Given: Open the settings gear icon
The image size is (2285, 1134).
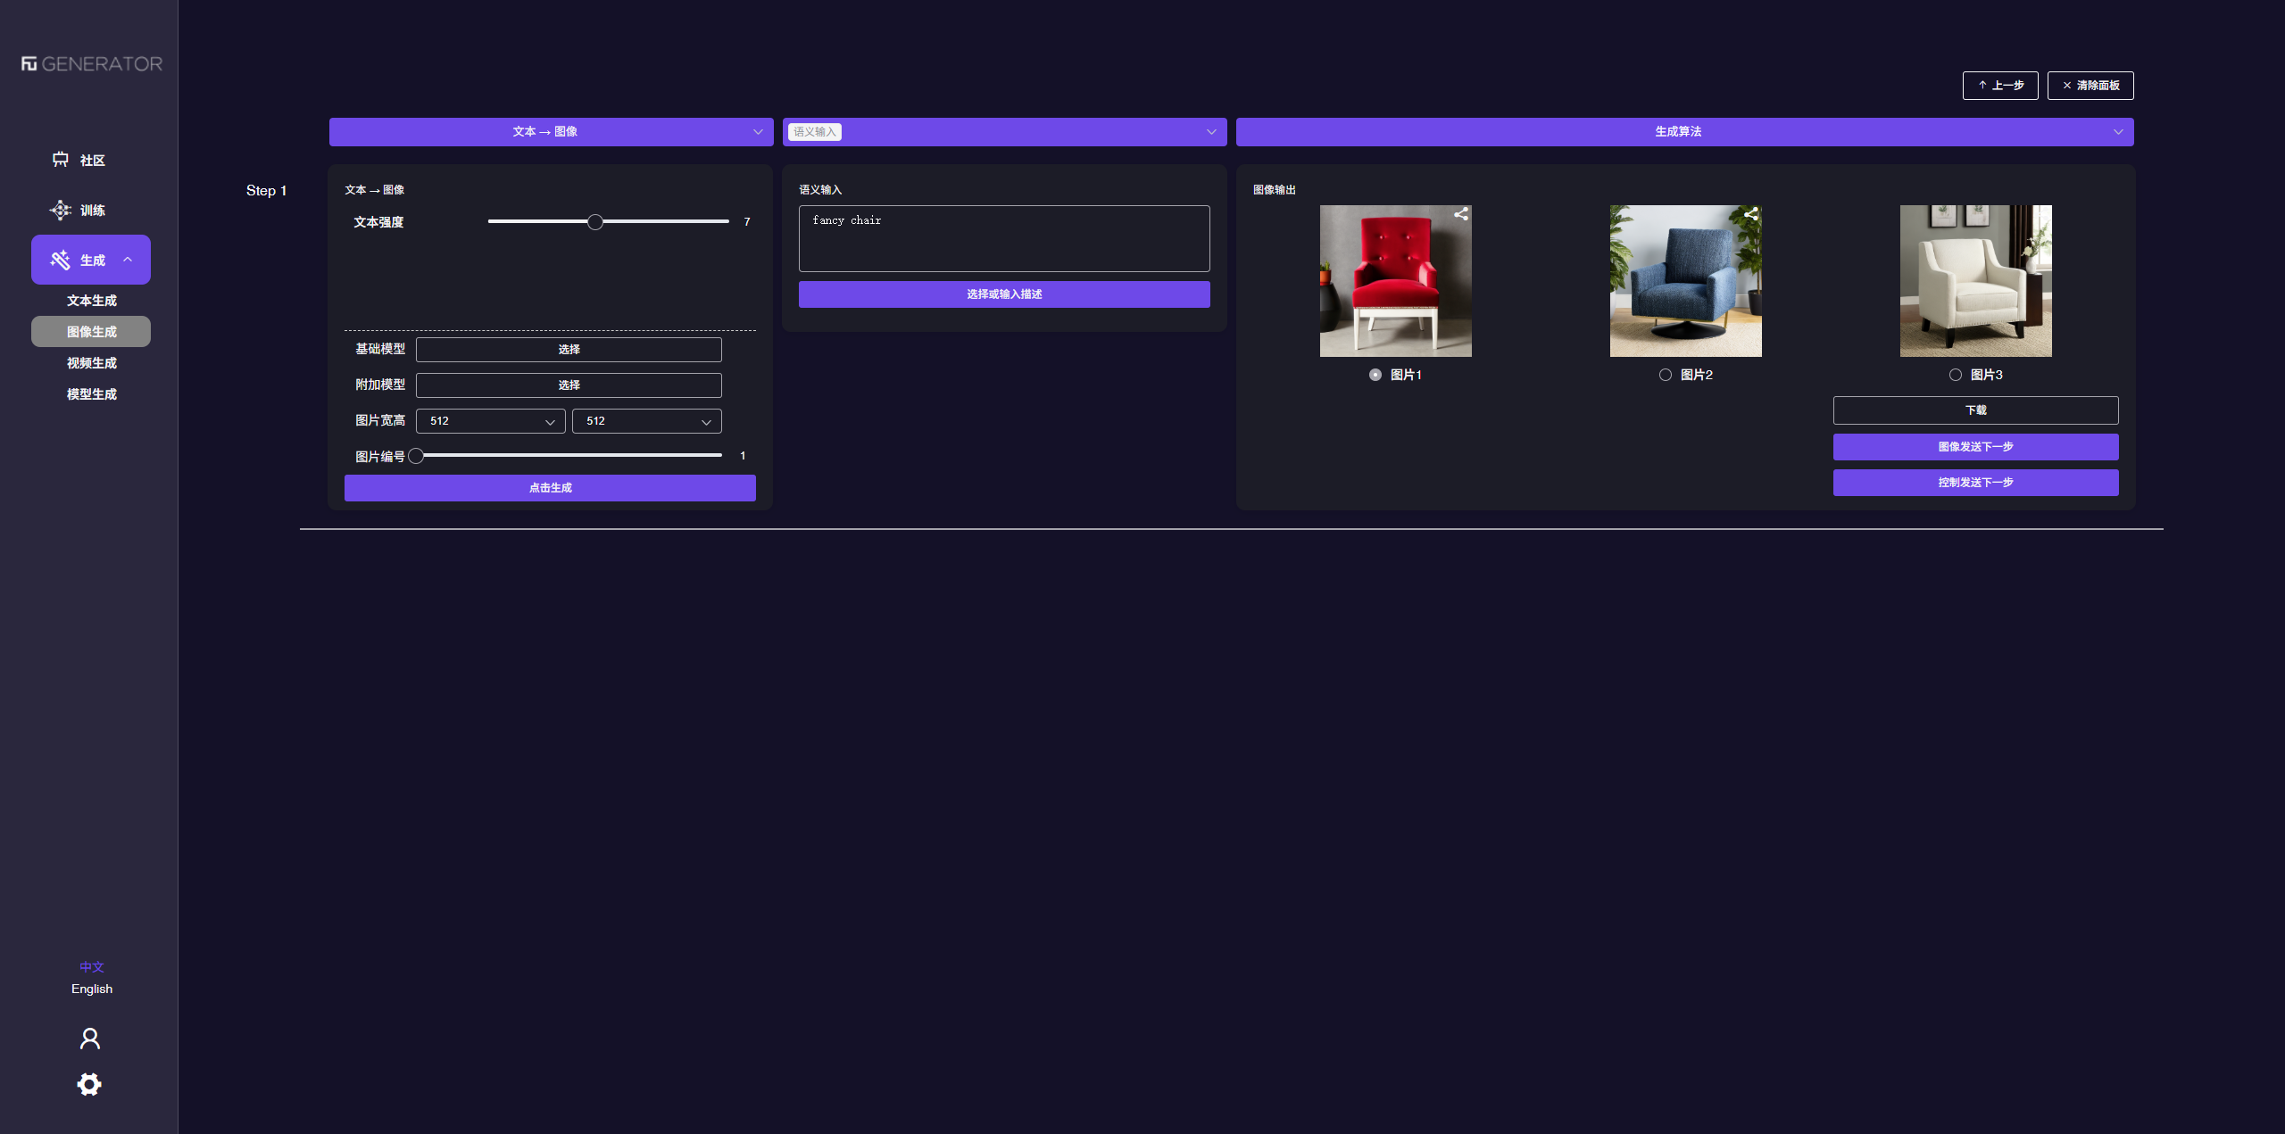Looking at the screenshot, I should (x=89, y=1084).
